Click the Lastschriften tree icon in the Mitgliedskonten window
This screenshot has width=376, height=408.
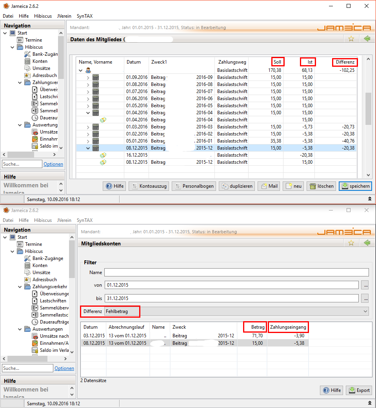[35, 301]
